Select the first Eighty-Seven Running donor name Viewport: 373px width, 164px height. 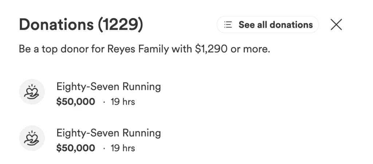(109, 87)
